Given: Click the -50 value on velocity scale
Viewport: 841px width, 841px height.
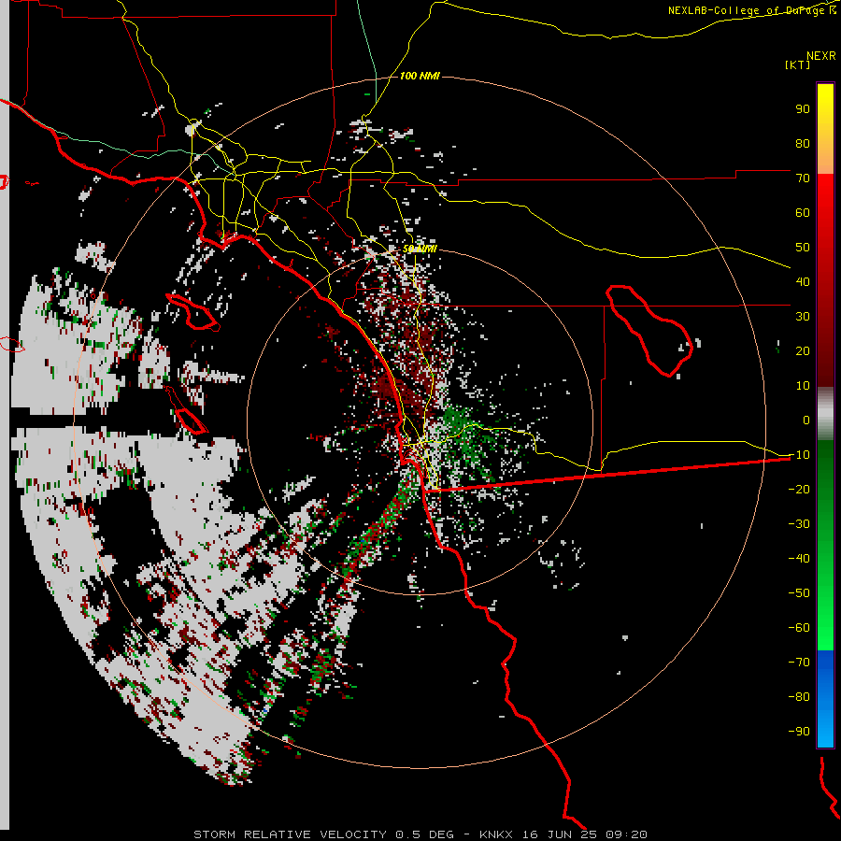Looking at the screenshot, I should pos(799,593).
